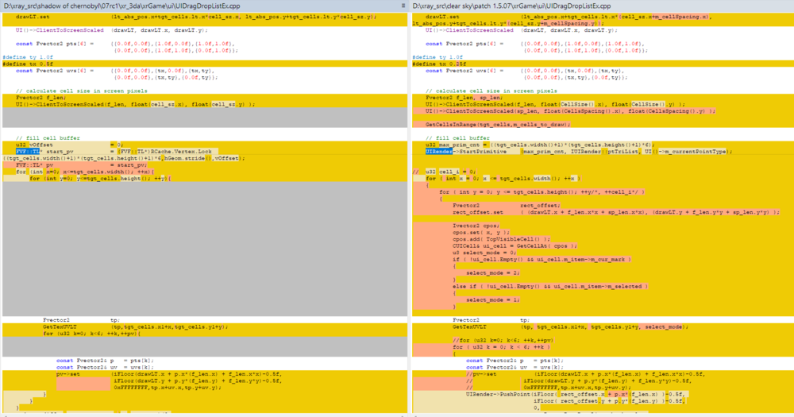Image resolution: width=794 pixels, height=417 pixels.
Task: Click commented '//pv->set' line in right pane
Action: click(x=603, y=374)
